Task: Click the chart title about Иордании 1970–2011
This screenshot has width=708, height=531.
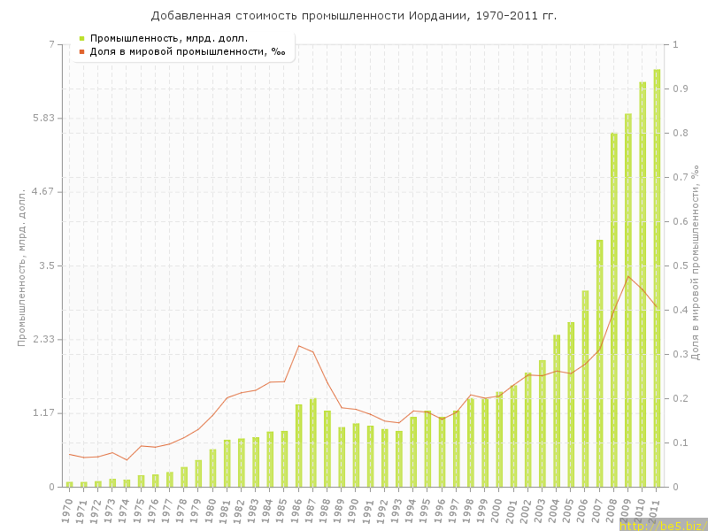Action: (x=354, y=16)
